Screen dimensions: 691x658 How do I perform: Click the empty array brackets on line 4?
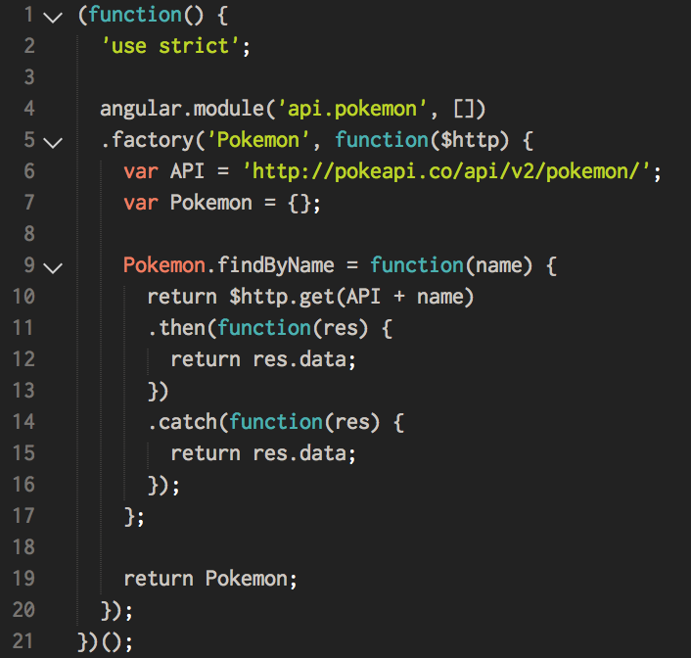pyautogui.click(x=464, y=109)
